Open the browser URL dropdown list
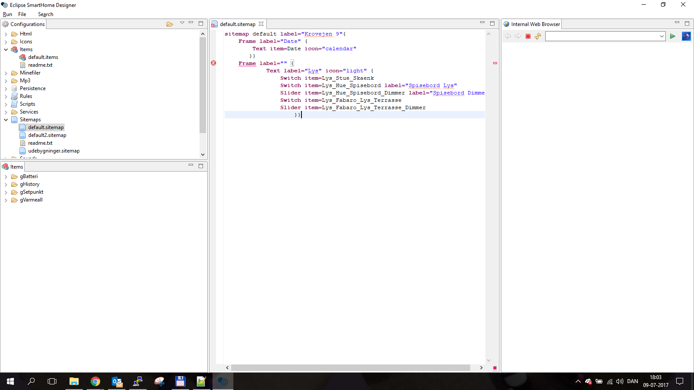The image size is (694, 390). pos(661,36)
